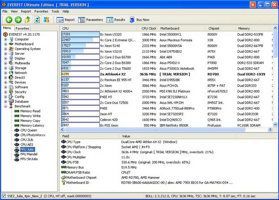
Task: Click the Server icon in the tree
Action: tap(11, 54)
